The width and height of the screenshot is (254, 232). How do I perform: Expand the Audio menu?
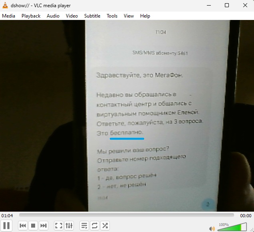tap(53, 16)
